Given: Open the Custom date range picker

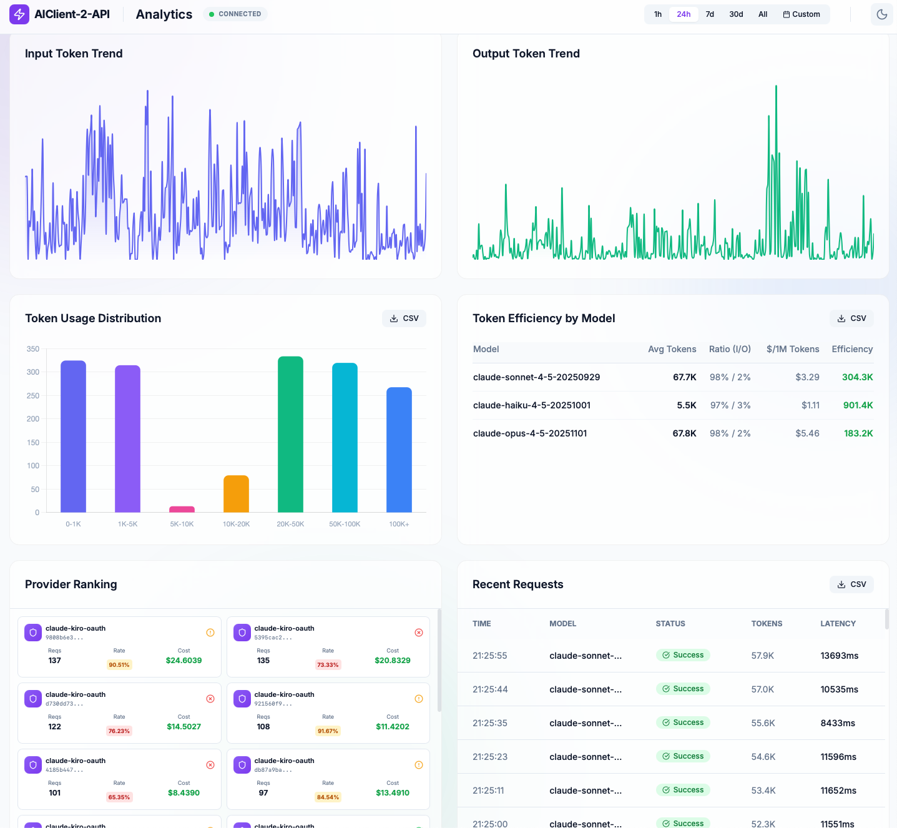Looking at the screenshot, I should (x=801, y=14).
